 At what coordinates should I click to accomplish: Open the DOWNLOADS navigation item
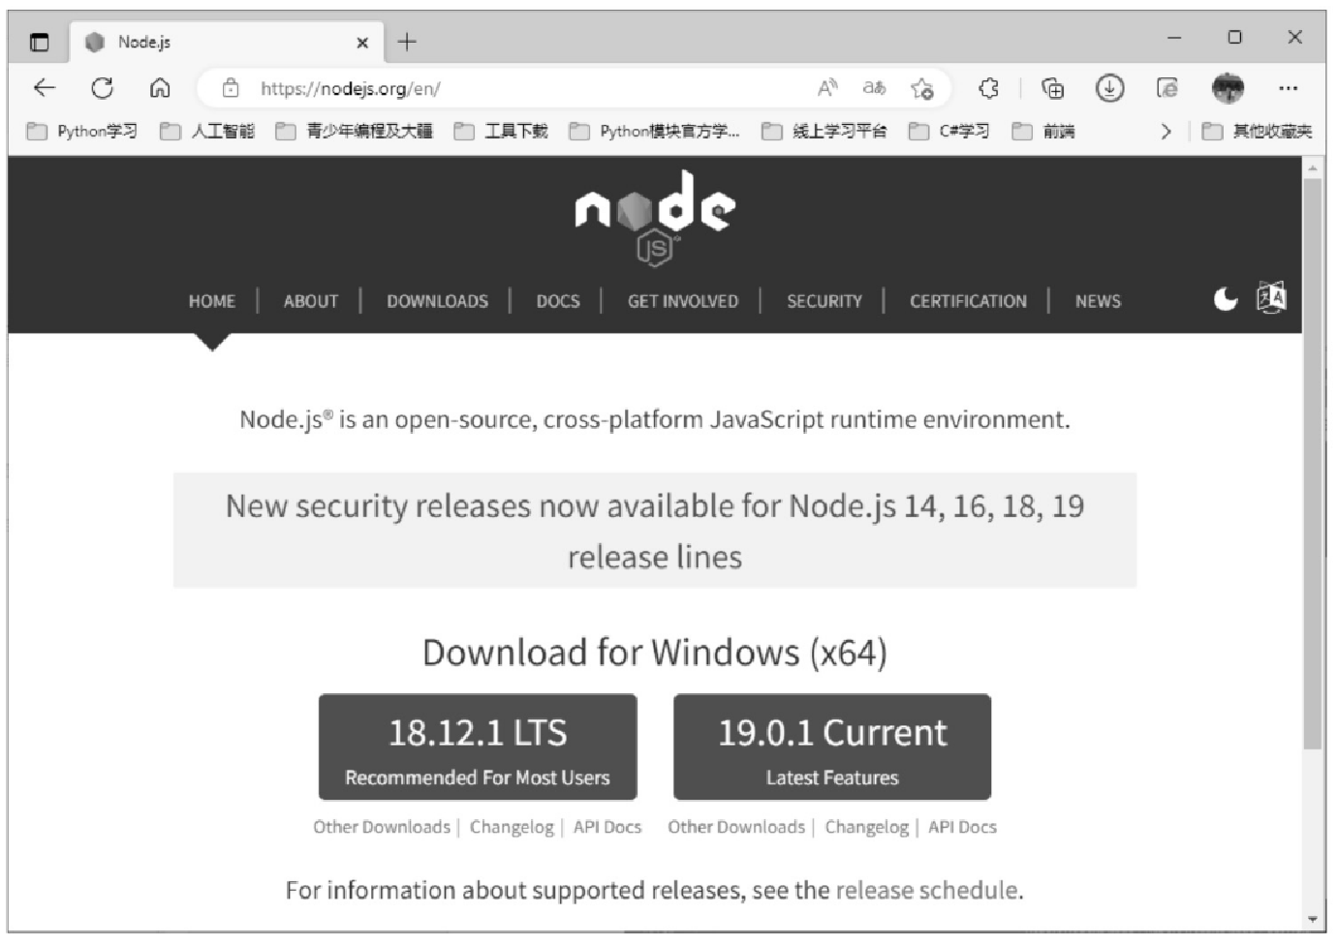pos(437,301)
